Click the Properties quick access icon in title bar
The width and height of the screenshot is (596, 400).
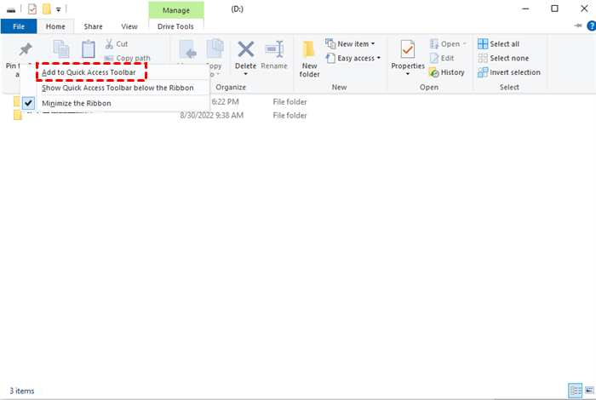click(32, 9)
